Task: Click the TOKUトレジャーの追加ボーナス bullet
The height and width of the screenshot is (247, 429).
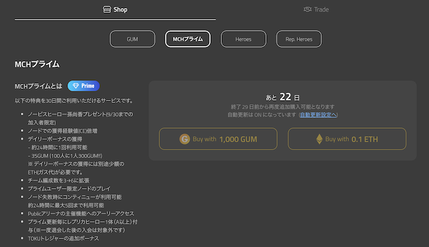Action: tap(64, 238)
